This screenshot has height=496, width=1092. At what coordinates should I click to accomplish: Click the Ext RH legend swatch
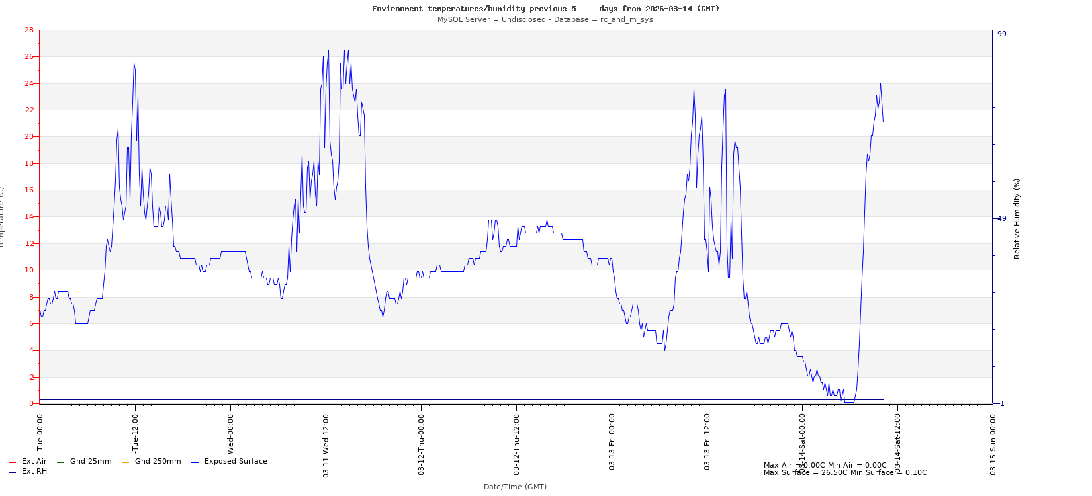(12, 472)
